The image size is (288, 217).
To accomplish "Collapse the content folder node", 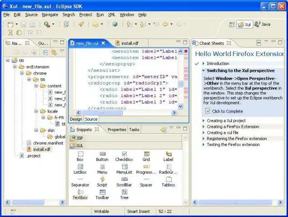I will pyautogui.click(x=36, y=86).
